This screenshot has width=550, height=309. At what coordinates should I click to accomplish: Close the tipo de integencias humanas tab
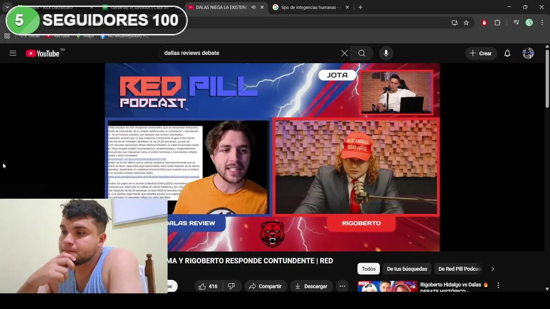click(347, 7)
